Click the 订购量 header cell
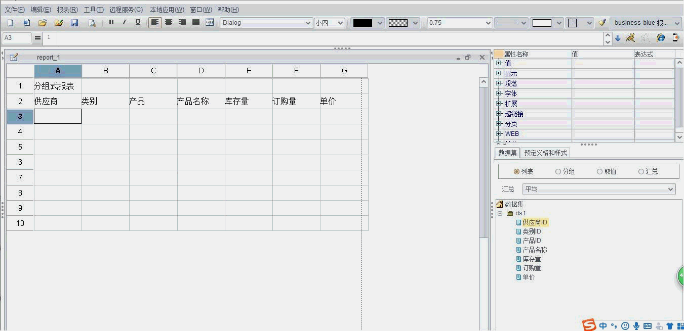Screen dimensions: 684x331 (296, 101)
